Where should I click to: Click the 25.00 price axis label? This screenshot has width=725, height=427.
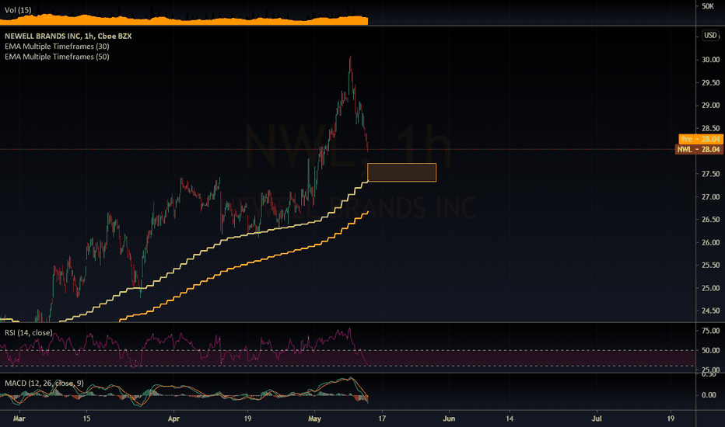(x=710, y=288)
